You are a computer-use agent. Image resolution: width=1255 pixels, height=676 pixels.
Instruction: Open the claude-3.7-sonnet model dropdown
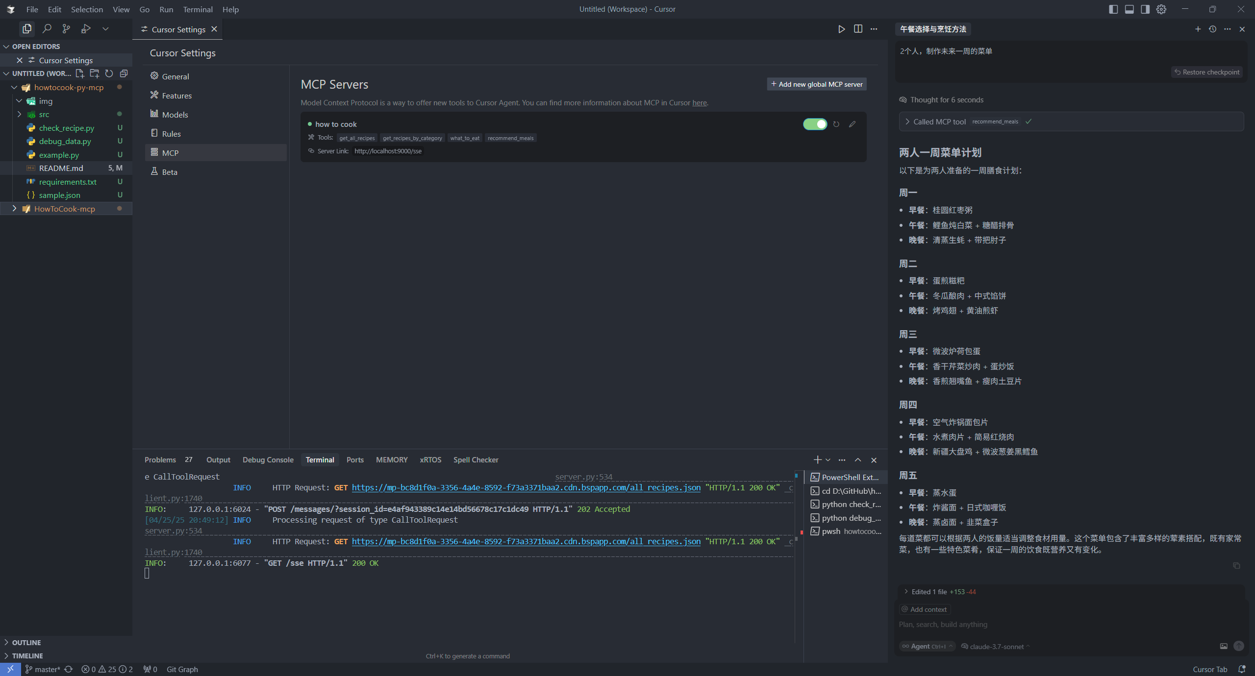996,647
